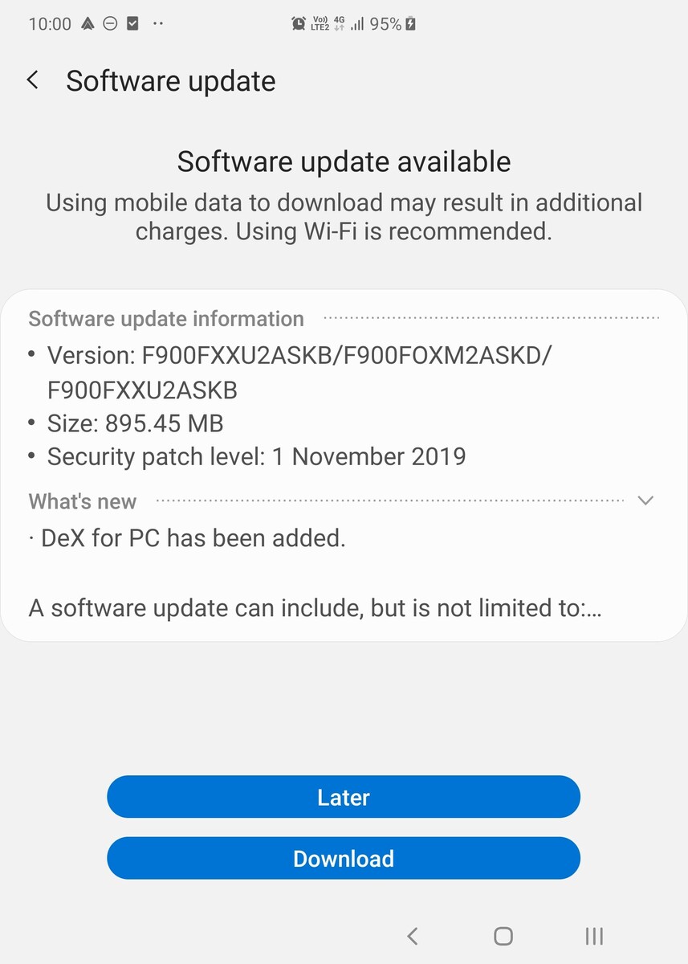Expand the 'A software update can include' text

coord(315,608)
